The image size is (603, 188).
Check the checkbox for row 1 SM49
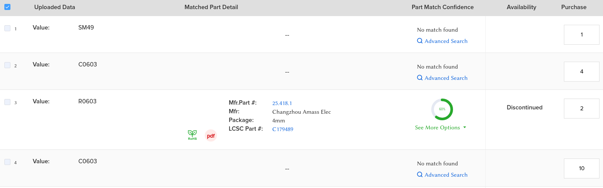click(7, 28)
